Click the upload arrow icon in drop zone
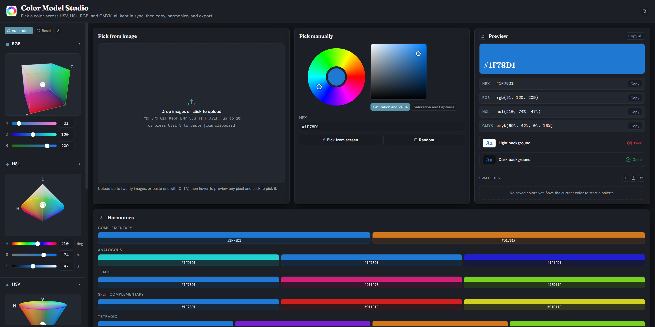 click(191, 102)
